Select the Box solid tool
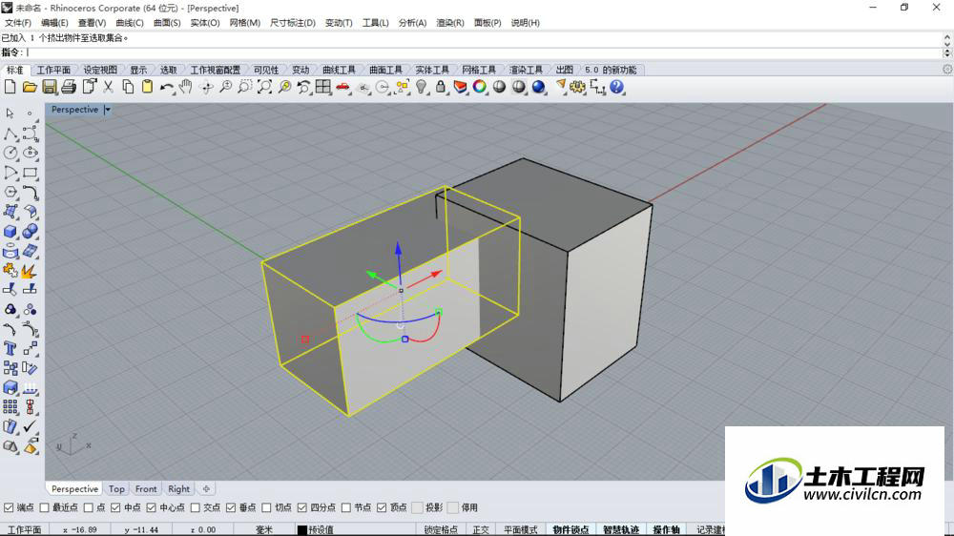The height and width of the screenshot is (536, 954). pos(10,232)
